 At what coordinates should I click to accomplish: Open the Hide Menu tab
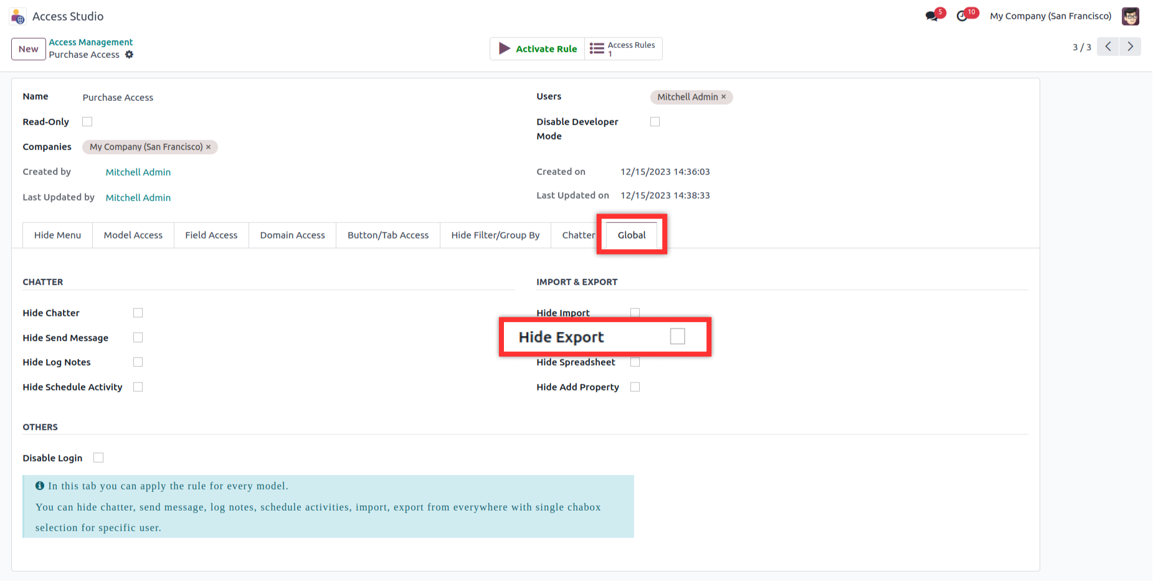click(x=57, y=235)
